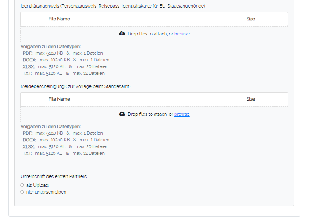The image size is (309, 218).
Task: Open browse link for Identitätsnachweis upload
Action: click(182, 34)
